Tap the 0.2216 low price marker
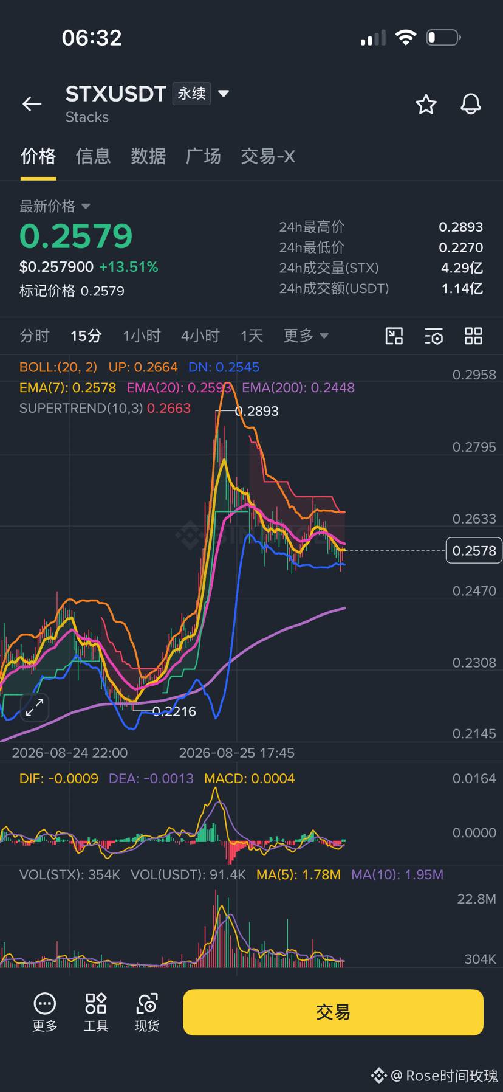Image resolution: width=503 pixels, height=1092 pixels. 174,711
